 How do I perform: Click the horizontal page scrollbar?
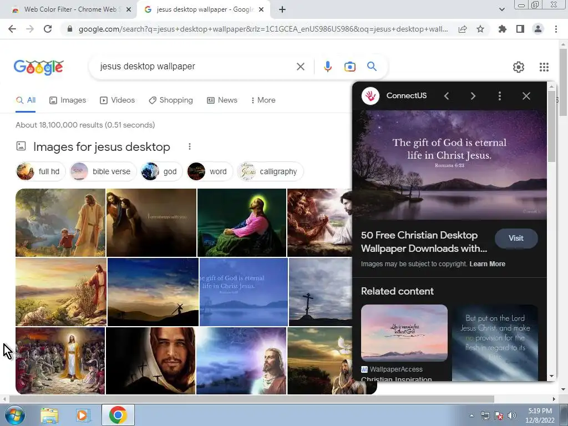coord(251,399)
